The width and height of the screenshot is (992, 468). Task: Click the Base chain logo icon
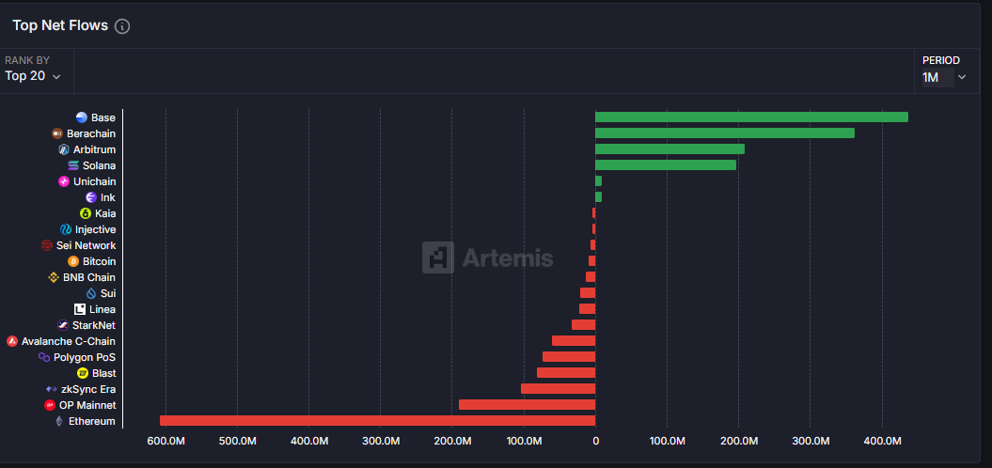tap(82, 117)
